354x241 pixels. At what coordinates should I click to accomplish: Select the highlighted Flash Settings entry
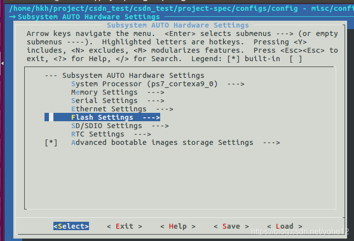click(102, 117)
